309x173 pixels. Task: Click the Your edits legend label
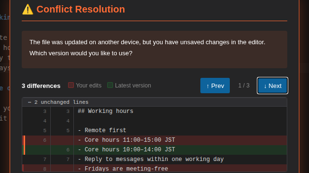[89, 86]
